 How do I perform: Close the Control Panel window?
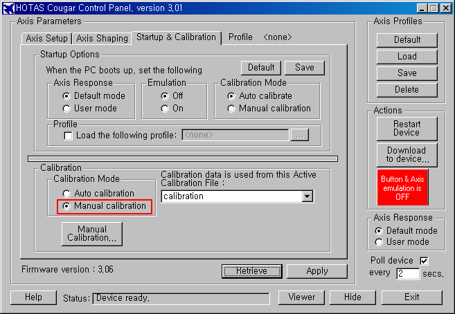pyautogui.click(x=445, y=8)
